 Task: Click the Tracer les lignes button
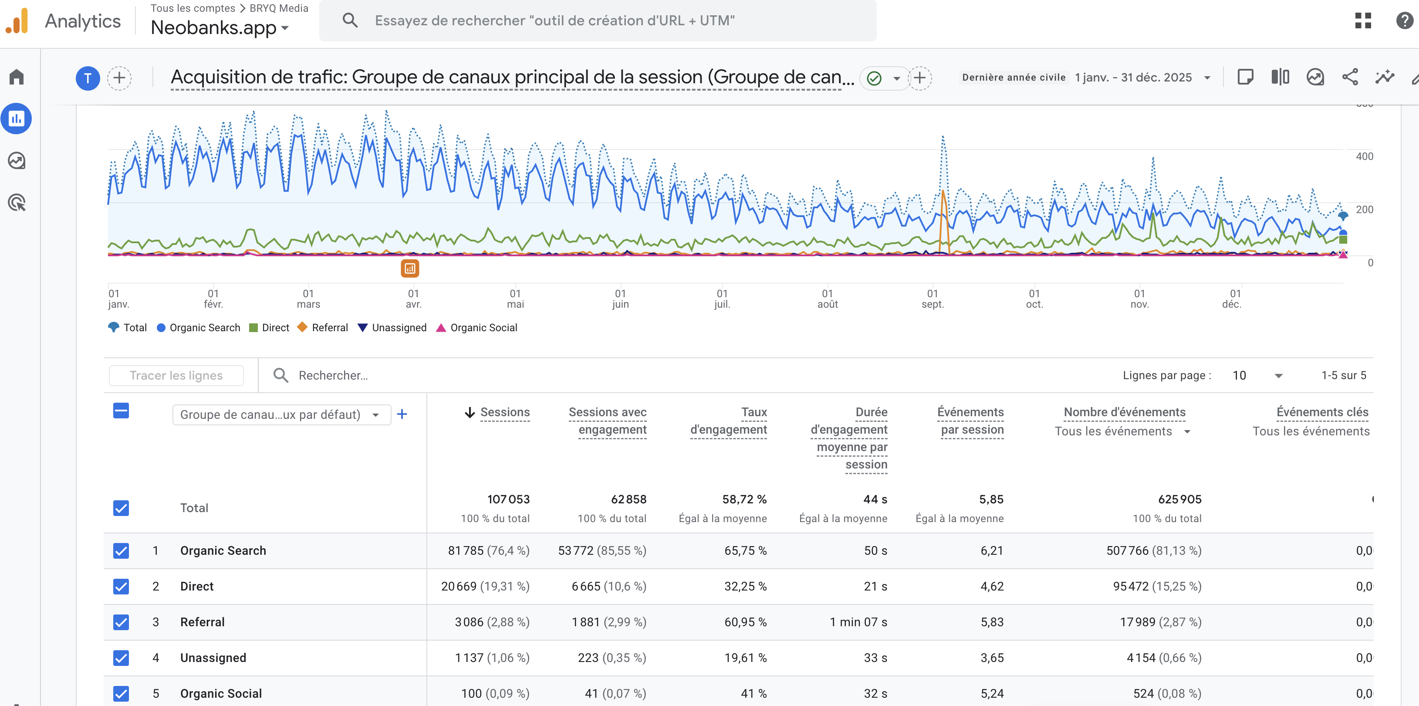coord(176,375)
